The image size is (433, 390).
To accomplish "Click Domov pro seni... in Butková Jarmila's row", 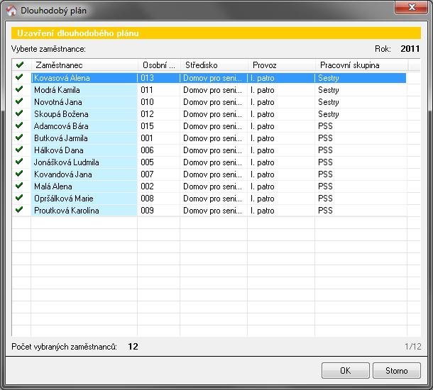I will [x=212, y=138].
